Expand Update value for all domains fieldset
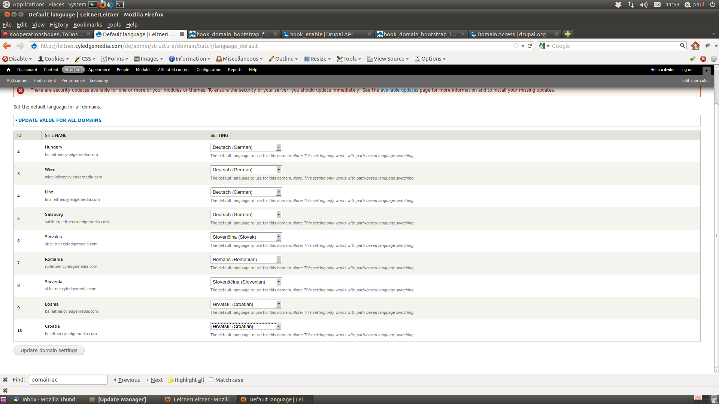719x404 pixels. tap(60, 120)
